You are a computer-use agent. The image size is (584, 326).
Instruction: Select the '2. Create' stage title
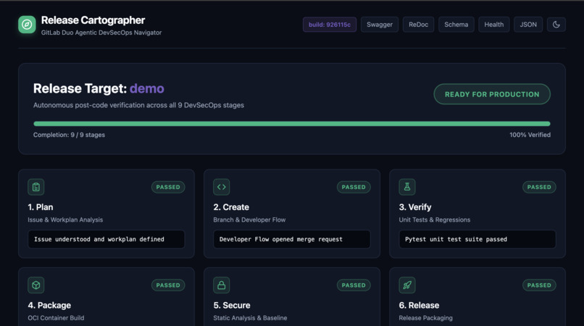click(x=231, y=207)
